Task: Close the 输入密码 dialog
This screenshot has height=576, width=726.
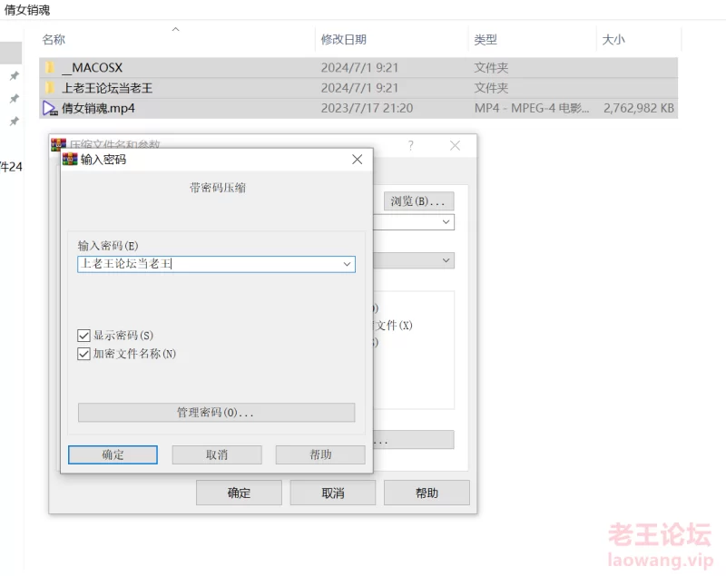Action: (x=357, y=160)
